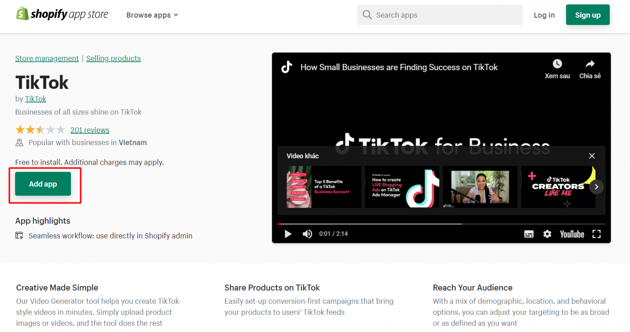630x332 pixels.
Task: Open the Selling products category link
Action: pos(113,58)
